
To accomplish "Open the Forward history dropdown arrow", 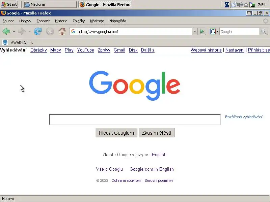I will pos(30,31).
